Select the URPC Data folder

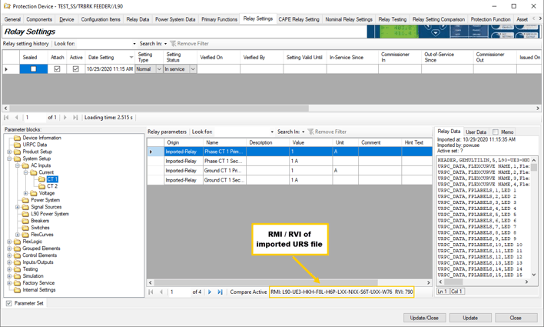pos(35,145)
